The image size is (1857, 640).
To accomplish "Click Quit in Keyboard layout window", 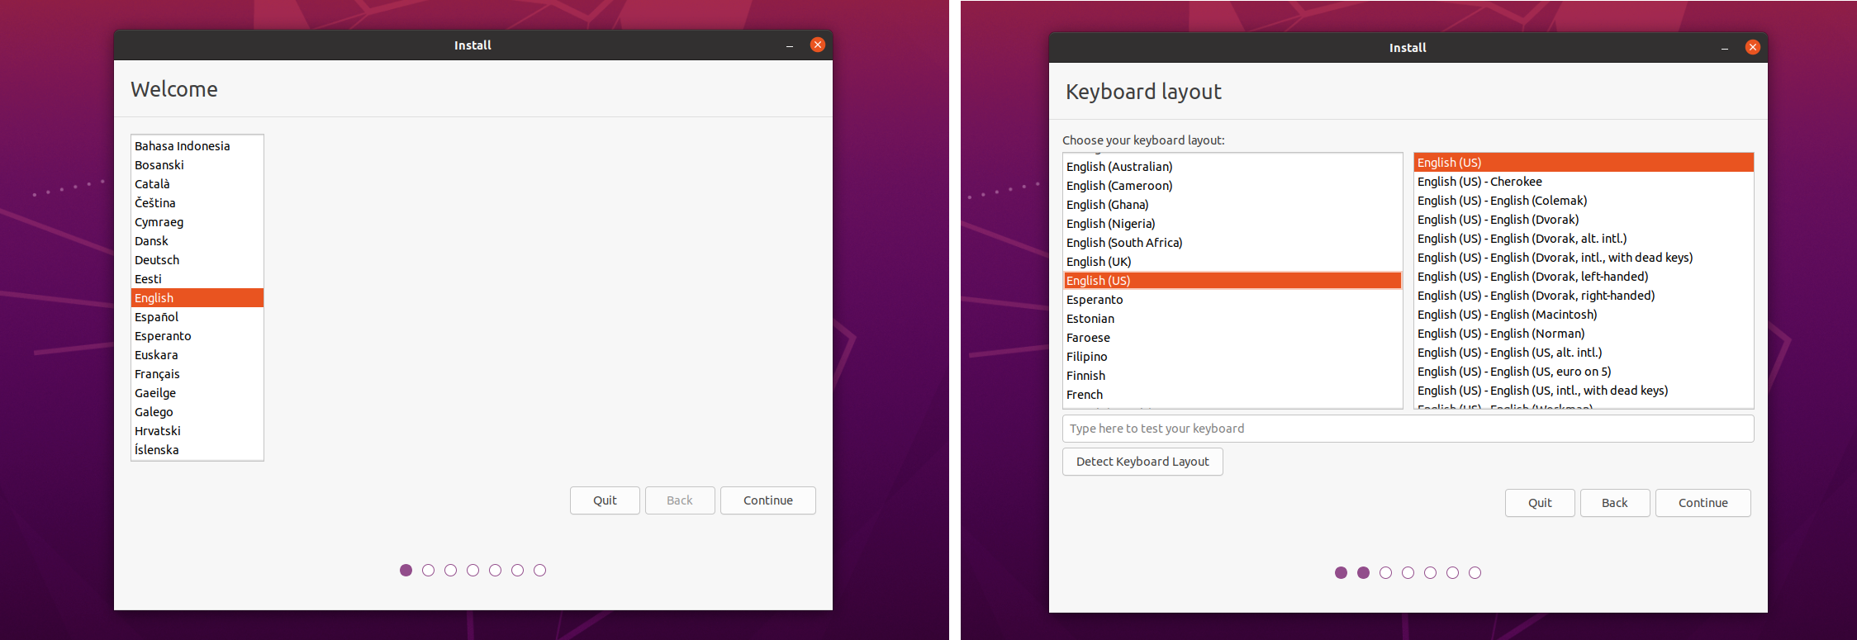I will pyautogui.click(x=1540, y=503).
